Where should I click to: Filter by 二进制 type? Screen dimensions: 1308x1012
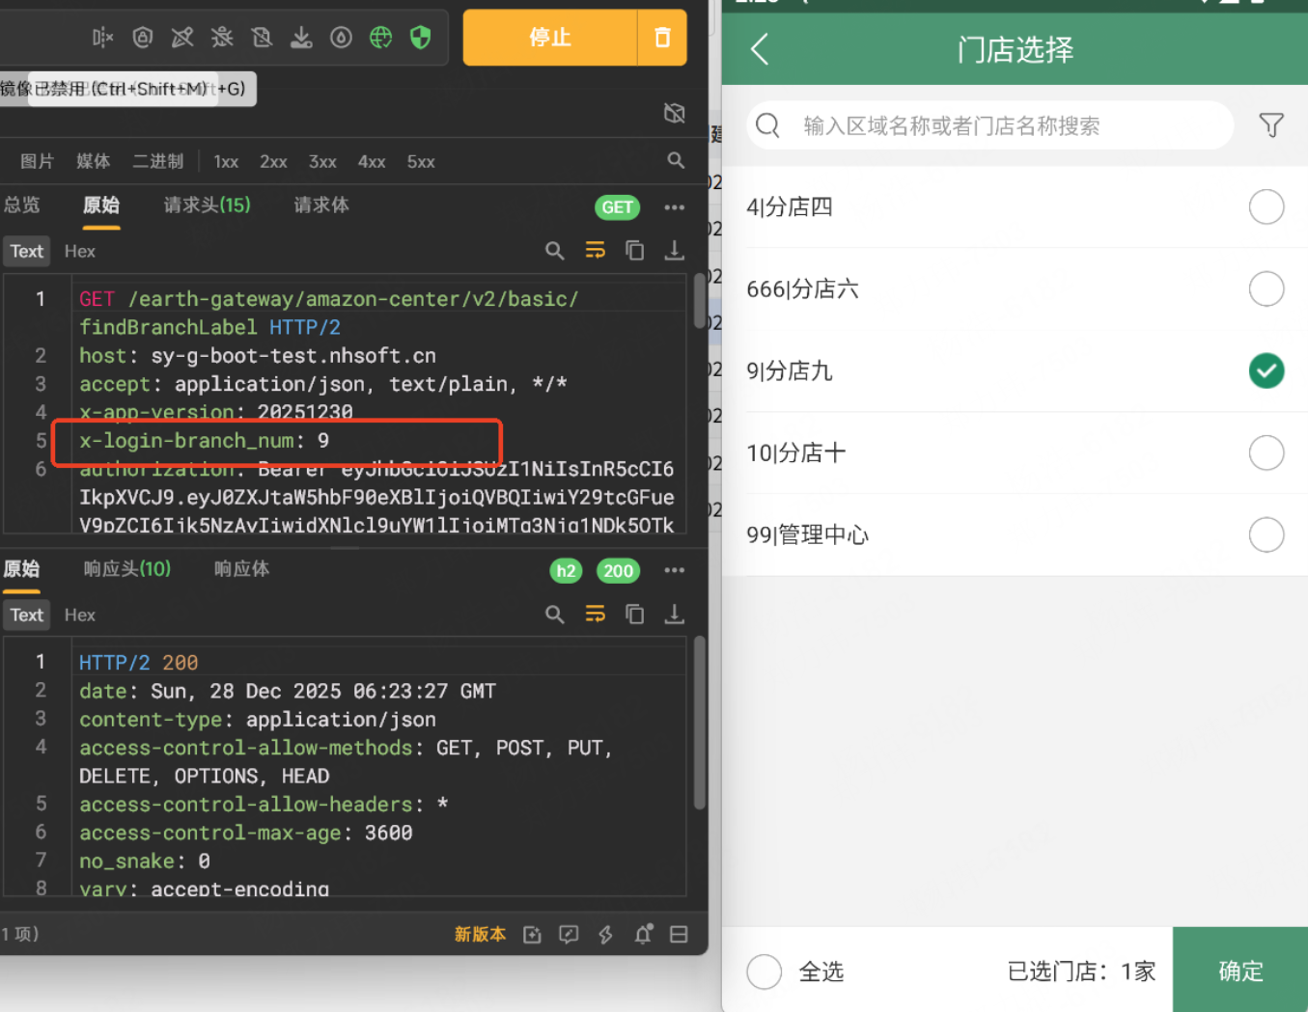tap(158, 161)
